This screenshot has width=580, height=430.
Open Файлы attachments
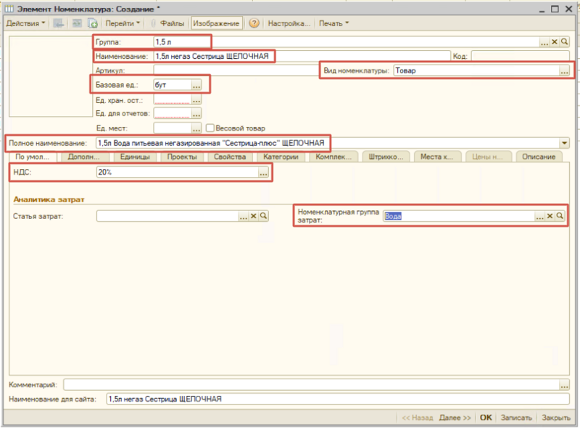coord(168,23)
